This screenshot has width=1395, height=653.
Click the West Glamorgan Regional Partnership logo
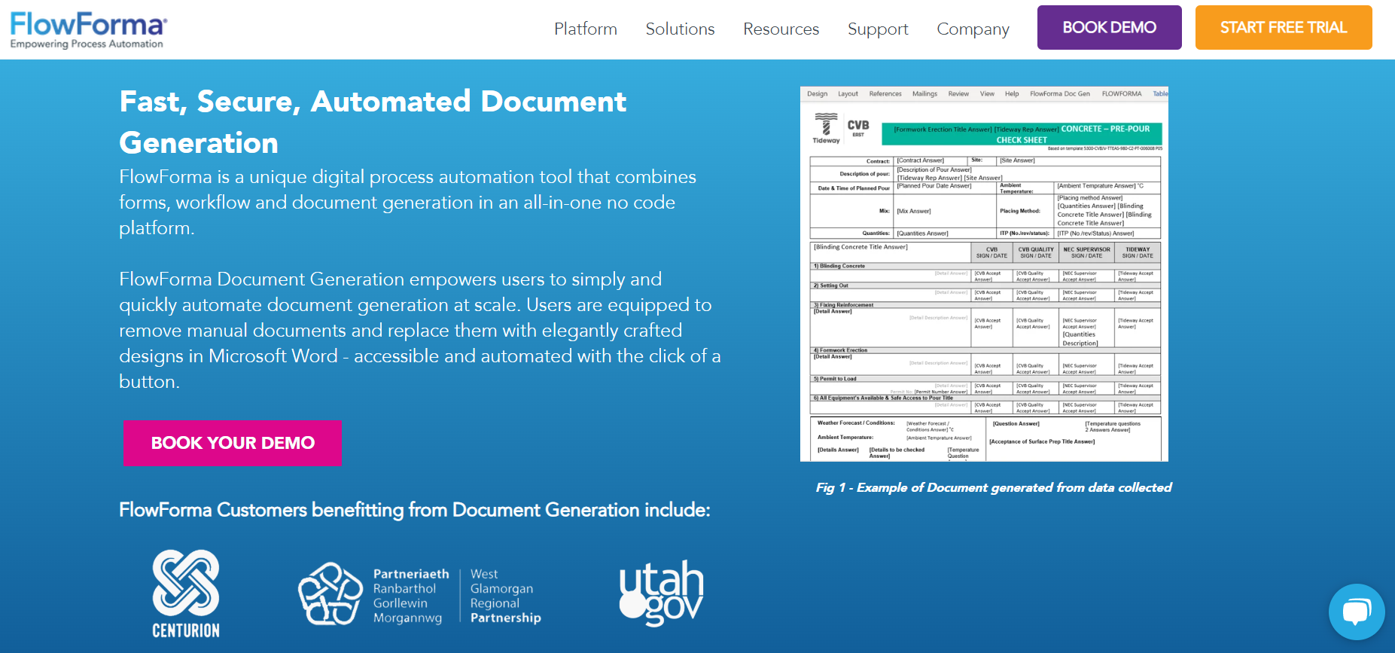pos(420,595)
